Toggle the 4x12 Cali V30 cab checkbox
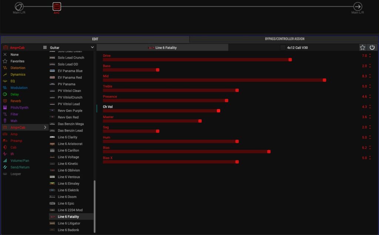Image resolution: width=379 pixels, height=235 pixels. coord(283,47)
